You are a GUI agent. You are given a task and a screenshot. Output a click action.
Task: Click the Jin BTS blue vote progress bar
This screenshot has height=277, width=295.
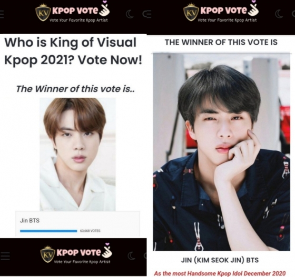tap(48, 231)
